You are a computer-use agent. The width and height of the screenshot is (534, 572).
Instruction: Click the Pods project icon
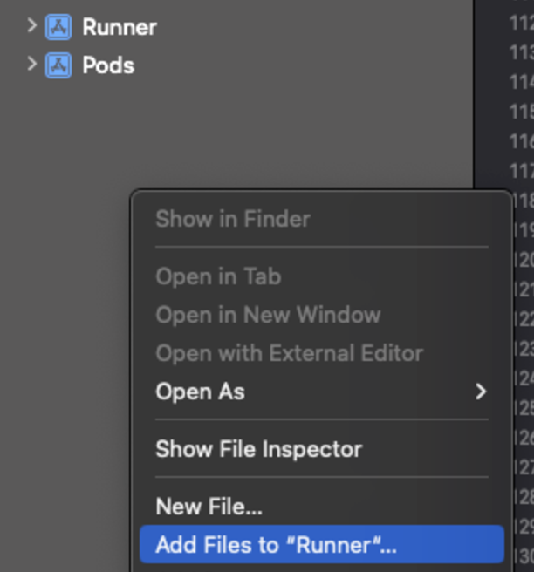58,65
